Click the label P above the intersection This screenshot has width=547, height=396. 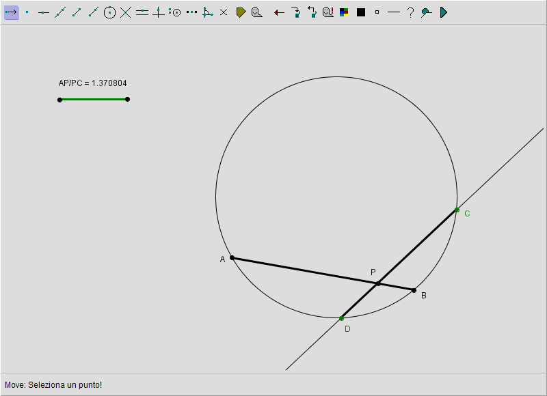373,272
